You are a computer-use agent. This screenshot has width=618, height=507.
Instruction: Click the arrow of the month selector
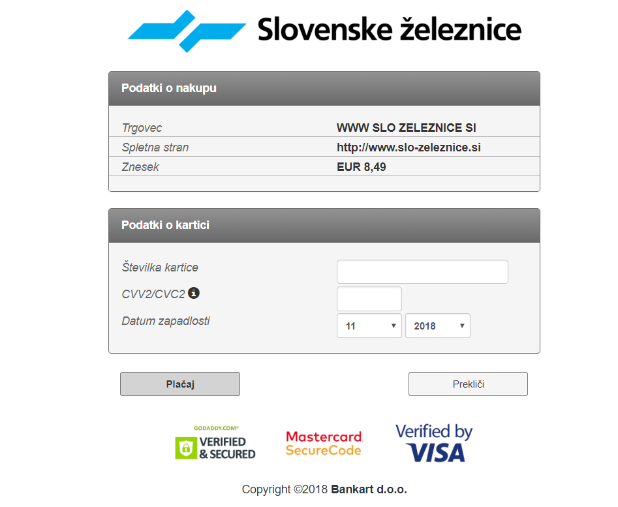[394, 326]
